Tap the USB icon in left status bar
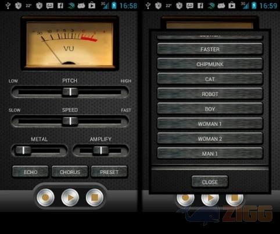Image resolution: width=280 pixels, height=234 pixels. [8, 5]
